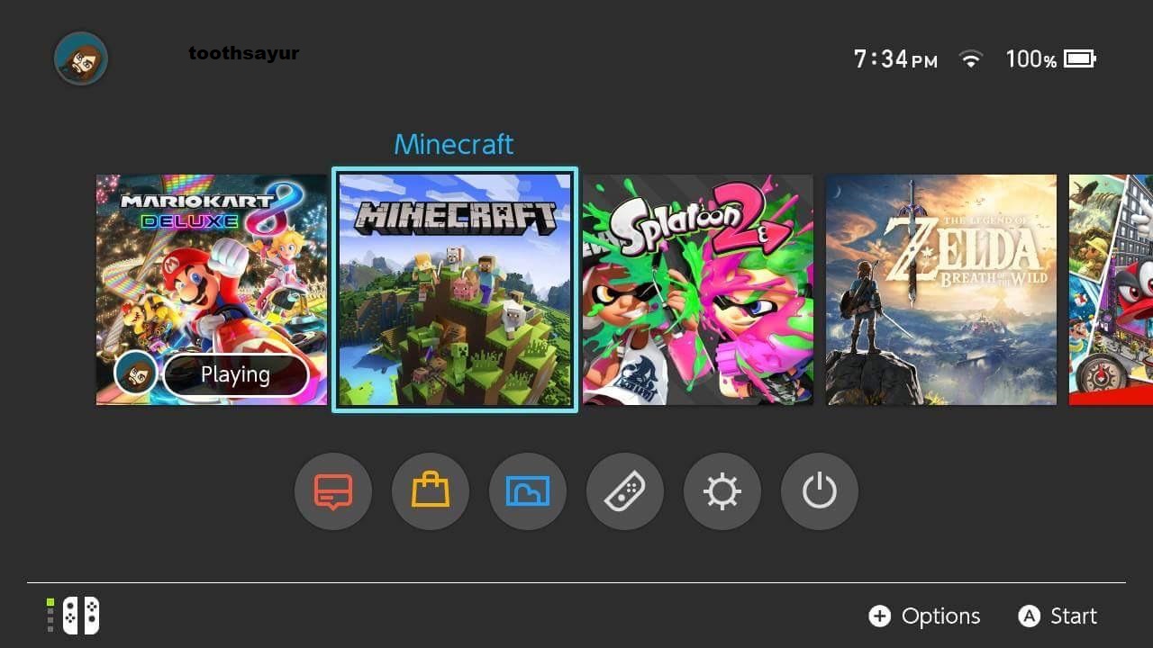The width and height of the screenshot is (1153, 648).
Task: Select Zelda Breath of the Wild tile
Action: click(x=940, y=290)
